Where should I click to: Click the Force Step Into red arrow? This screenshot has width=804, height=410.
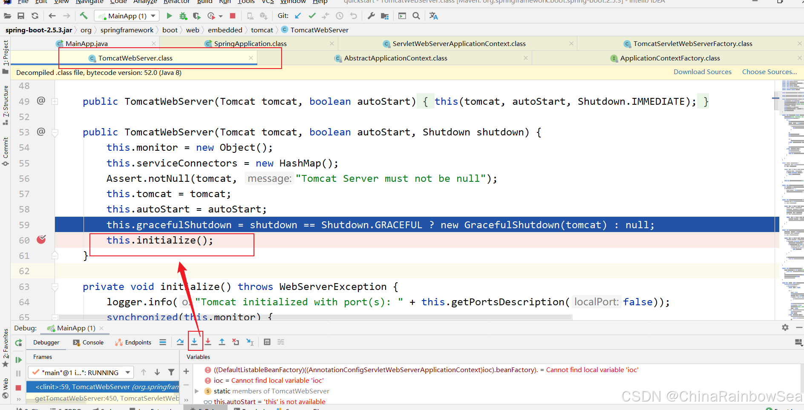(208, 342)
